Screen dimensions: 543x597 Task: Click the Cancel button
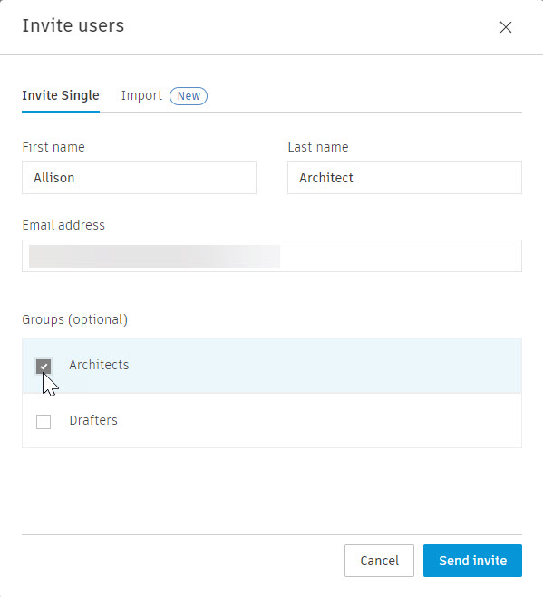379,561
